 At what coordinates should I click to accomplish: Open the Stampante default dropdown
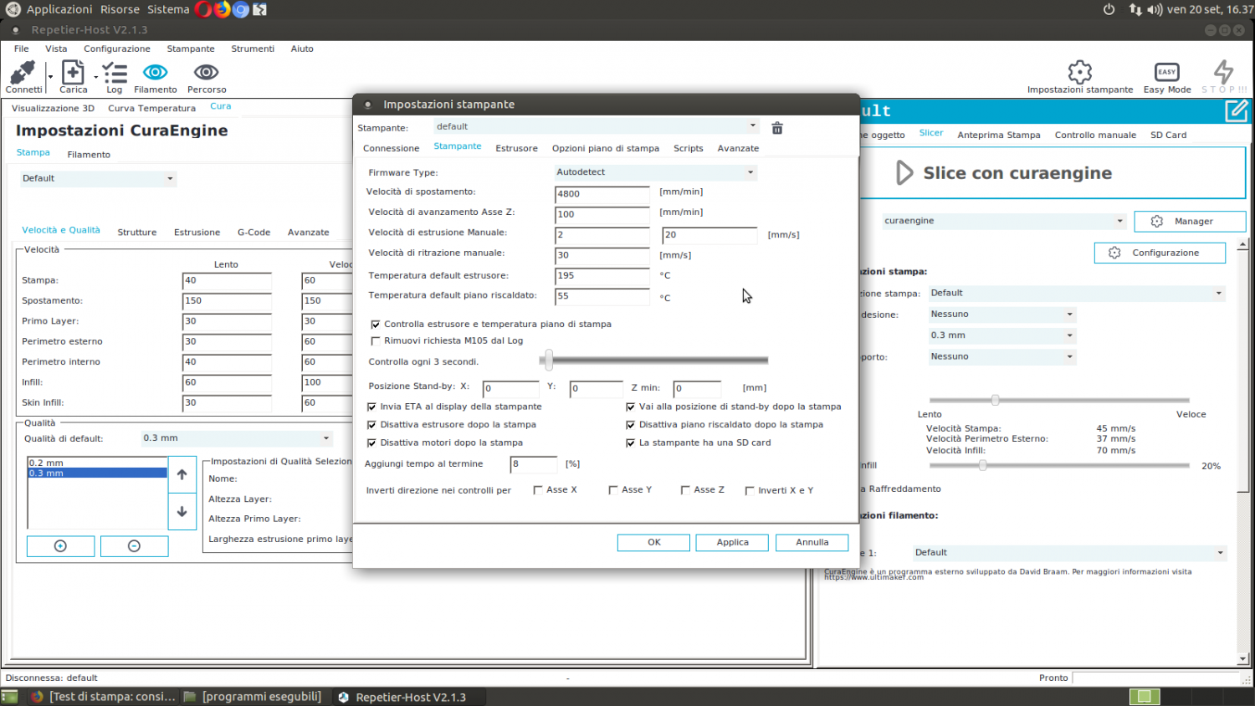pos(596,126)
